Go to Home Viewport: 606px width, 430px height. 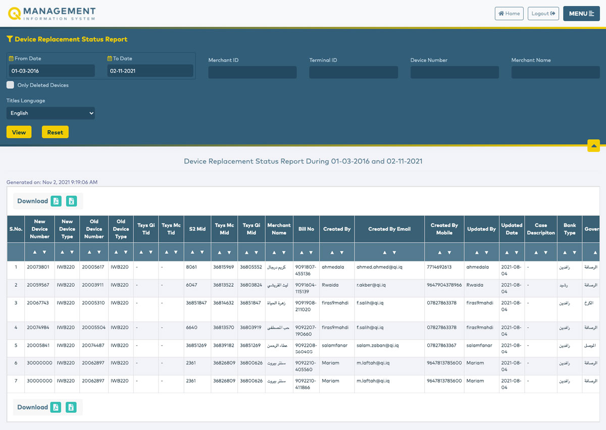tap(509, 14)
